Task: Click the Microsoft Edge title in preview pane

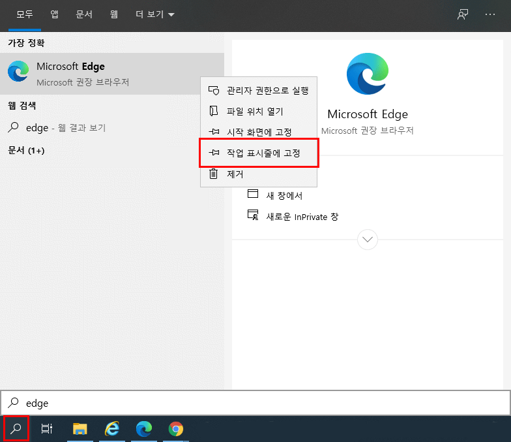Action: click(368, 114)
